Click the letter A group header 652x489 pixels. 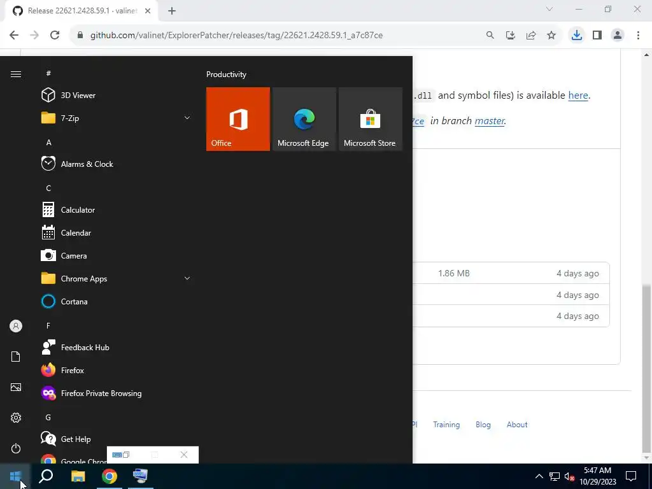48,143
